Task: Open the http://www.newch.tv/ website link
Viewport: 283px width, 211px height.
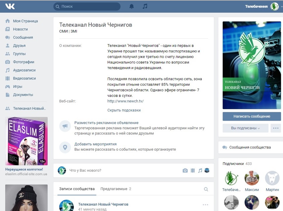Action: point(126,101)
